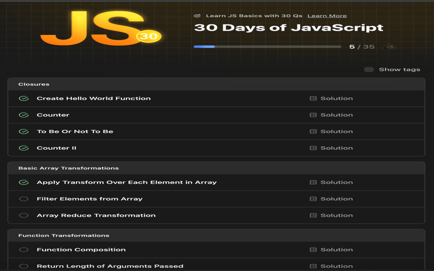View Solution for Function Composition
The height and width of the screenshot is (271, 434).
point(337,250)
